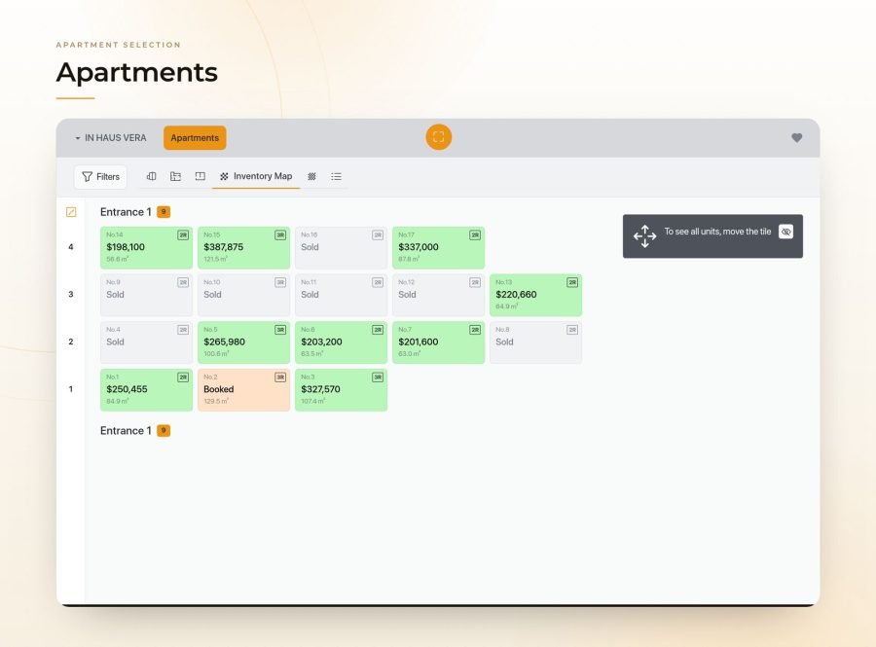The image size is (876, 647).
Task: Select the single floor layout icon
Action: 200,176
